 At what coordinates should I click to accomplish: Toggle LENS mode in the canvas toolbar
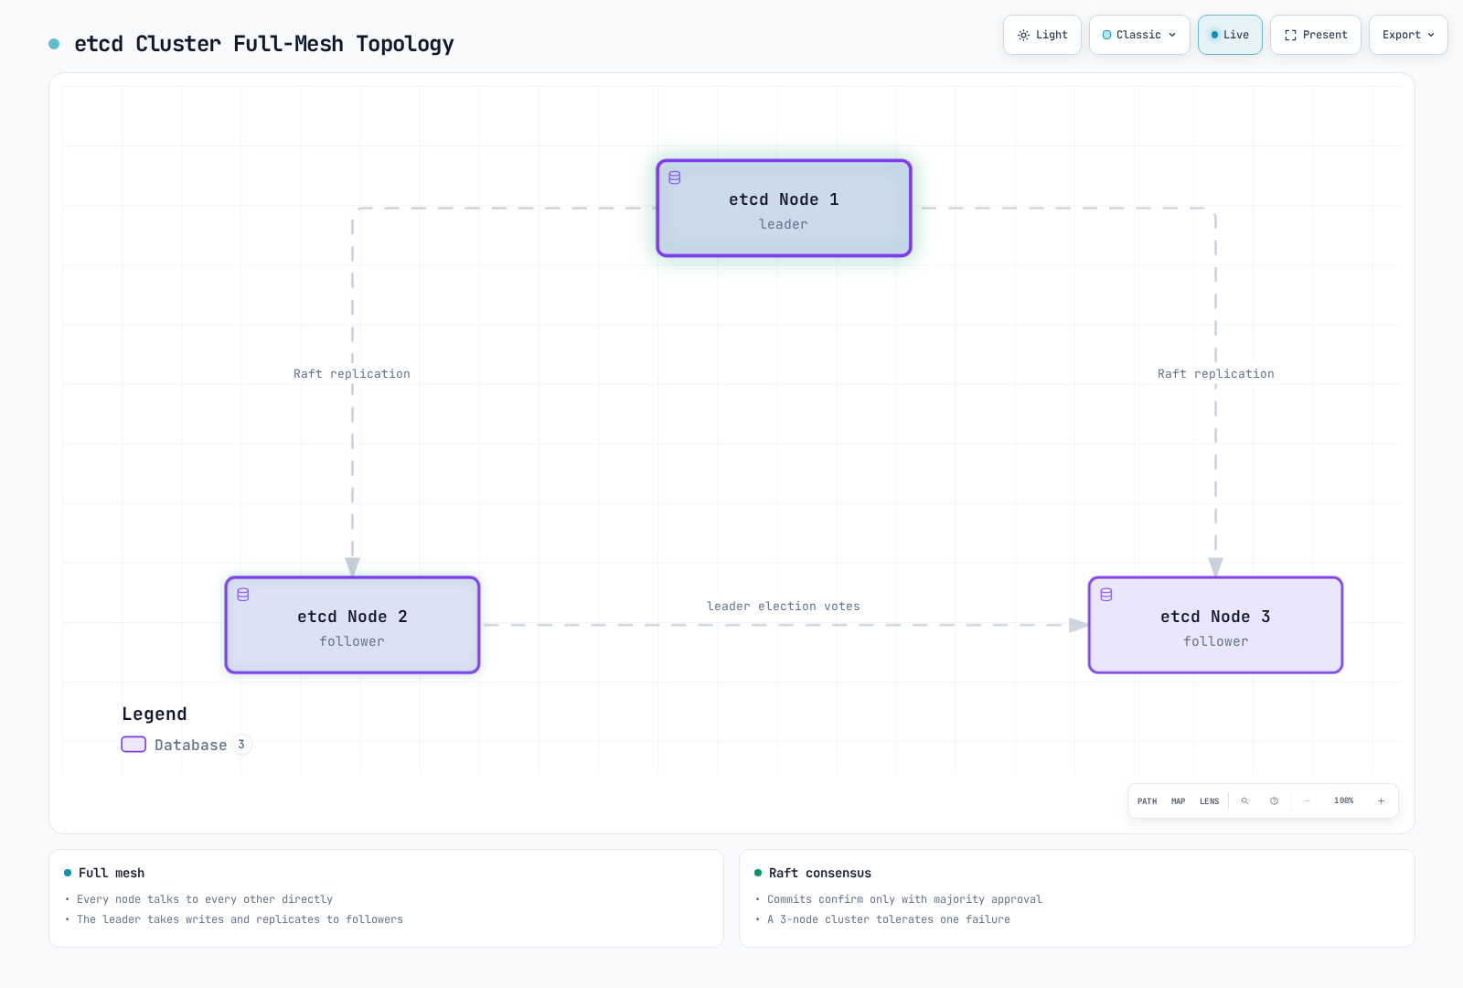(x=1209, y=801)
